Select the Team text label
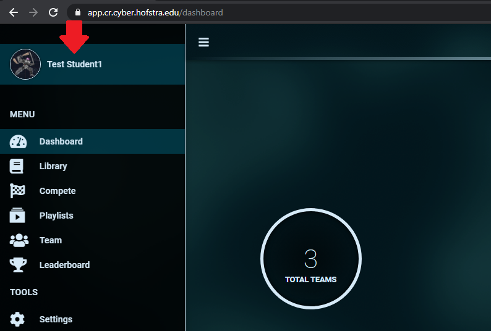491x331 pixels. 51,240
